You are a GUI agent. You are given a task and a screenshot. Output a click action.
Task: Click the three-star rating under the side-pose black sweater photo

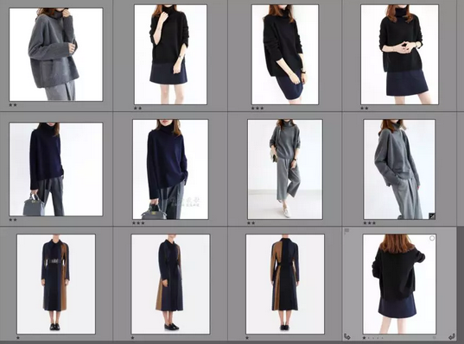pyautogui.click(x=257, y=109)
